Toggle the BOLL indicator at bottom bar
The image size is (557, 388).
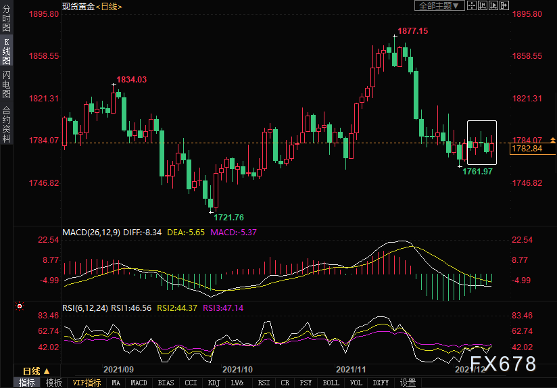[331, 383]
